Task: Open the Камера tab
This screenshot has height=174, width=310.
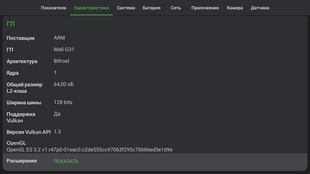Action: (235, 8)
